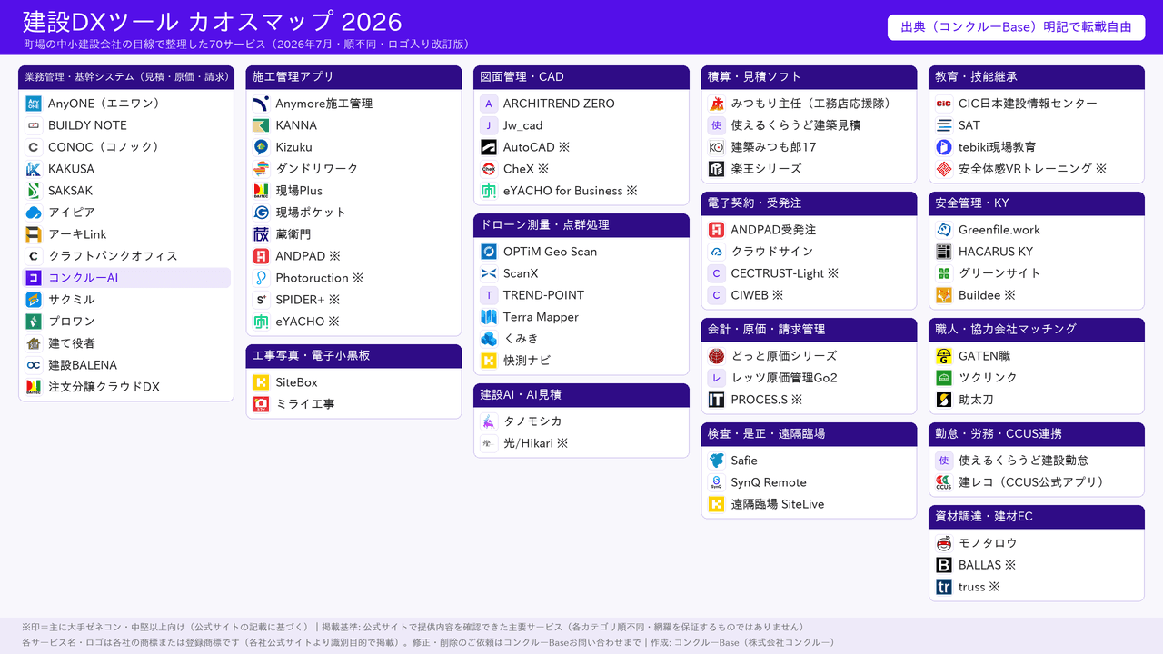Click the OPTiM Geo Scan logo icon
The image size is (1163, 654).
[489, 252]
